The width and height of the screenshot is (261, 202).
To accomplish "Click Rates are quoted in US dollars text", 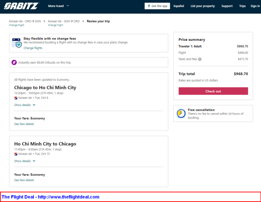I will click(198, 80).
